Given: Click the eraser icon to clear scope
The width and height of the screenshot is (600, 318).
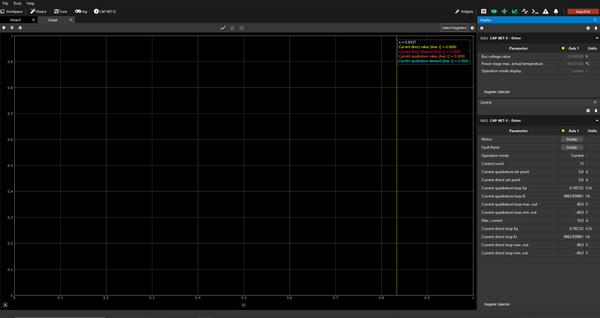Looking at the screenshot, I should coord(20,28).
